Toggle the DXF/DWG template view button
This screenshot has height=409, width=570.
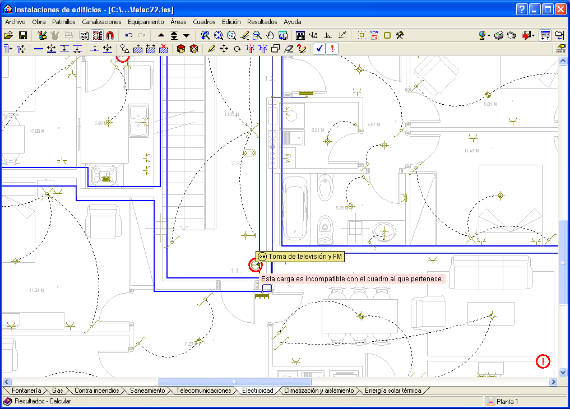pos(97,35)
